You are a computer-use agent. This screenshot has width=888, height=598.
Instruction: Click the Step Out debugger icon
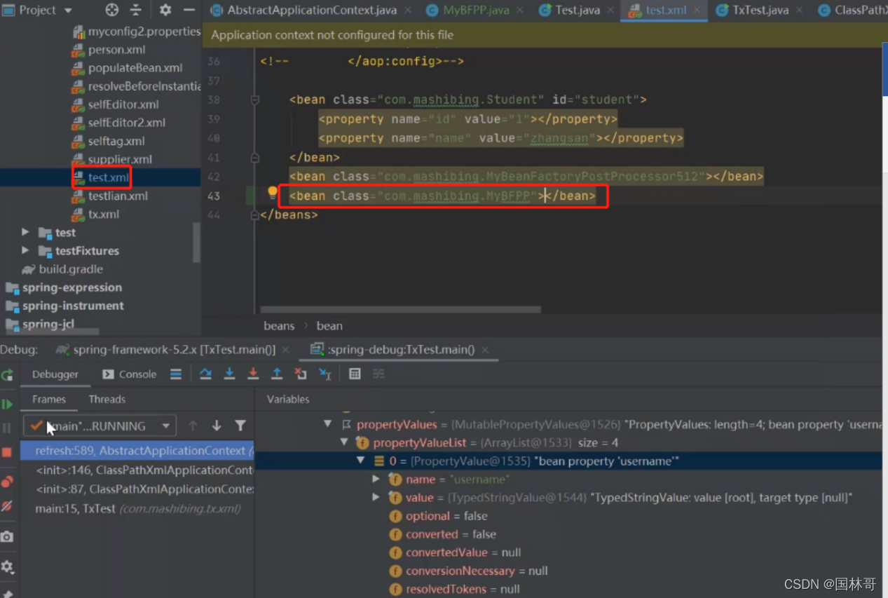coord(277,374)
